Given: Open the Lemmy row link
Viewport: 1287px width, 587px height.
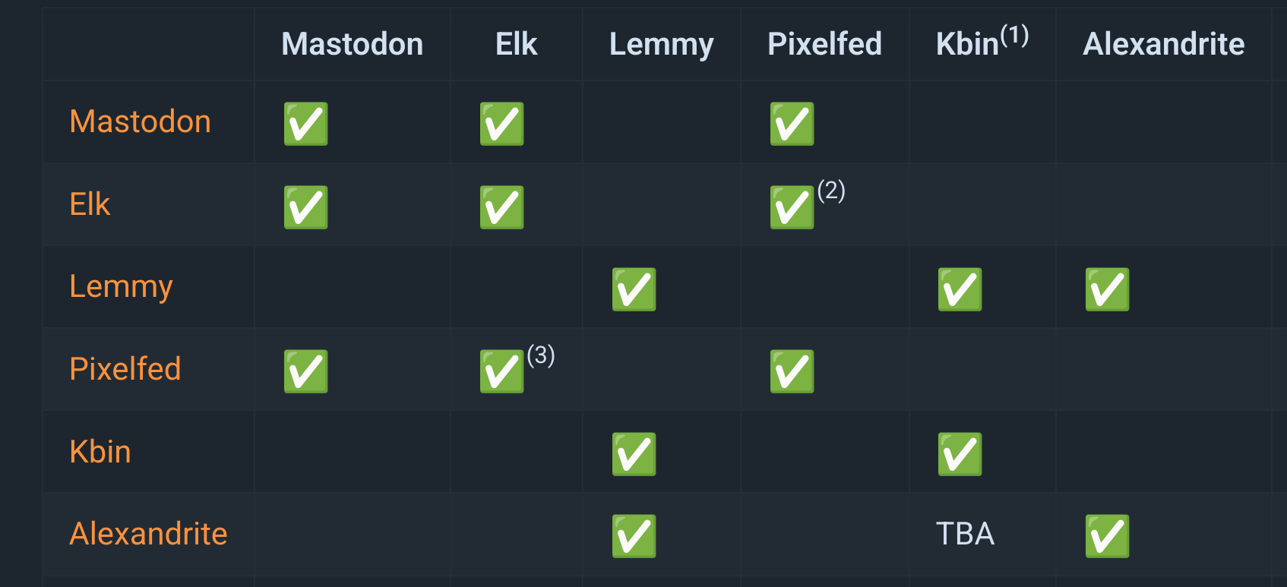Looking at the screenshot, I should click(x=121, y=287).
